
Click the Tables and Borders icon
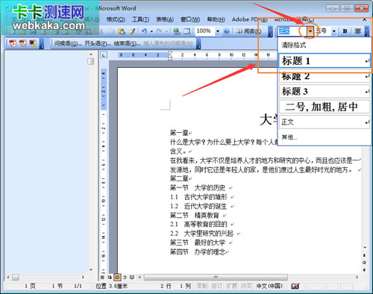coord(187,31)
